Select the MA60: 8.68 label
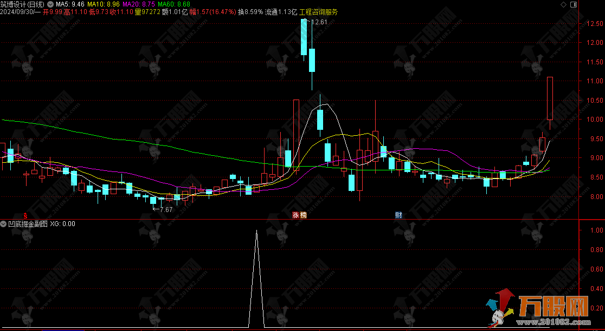 click(174, 4)
